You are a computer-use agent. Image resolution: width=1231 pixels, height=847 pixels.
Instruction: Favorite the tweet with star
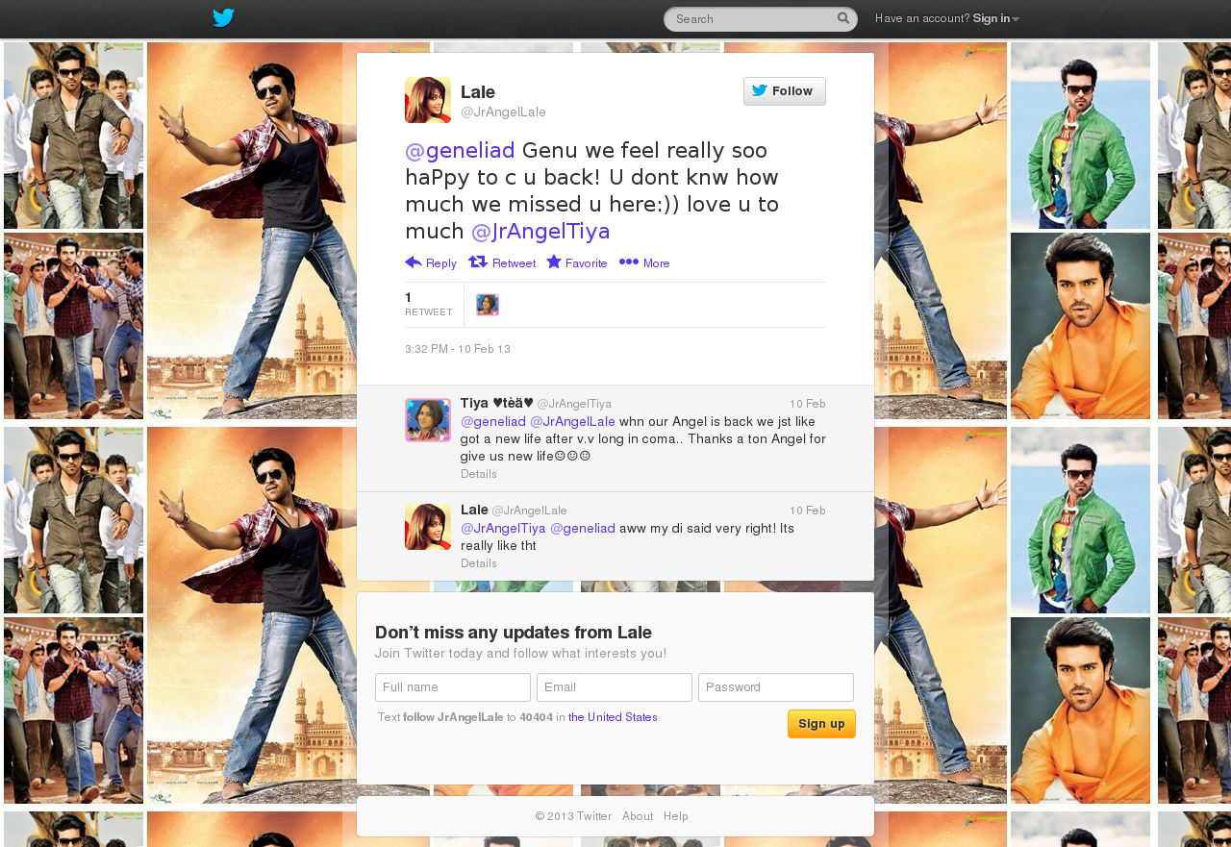(577, 262)
